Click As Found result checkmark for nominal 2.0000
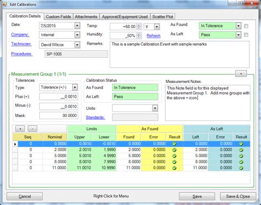The height and width of the screenshot is (205, 261). coord(175,150)
